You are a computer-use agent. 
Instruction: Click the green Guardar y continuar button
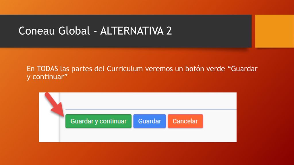(x=98, y=121)
